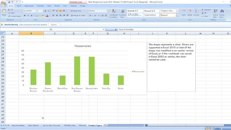Toggle Wrap Text
Viewport: 231px width, 130px height.
[76, 11]
